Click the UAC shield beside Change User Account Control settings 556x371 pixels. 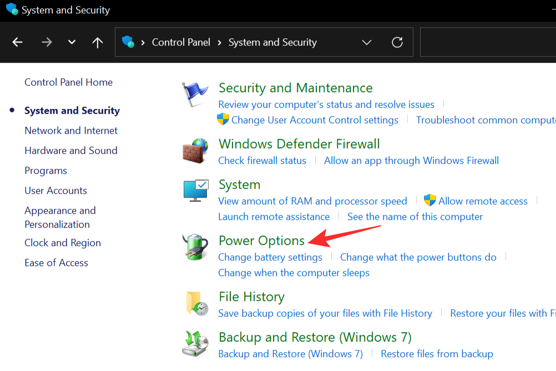[x=223, y=119]
